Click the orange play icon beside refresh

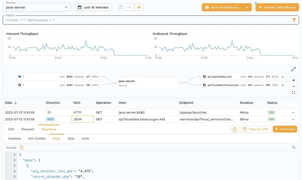pyautogui.click(x=139, y=7)
